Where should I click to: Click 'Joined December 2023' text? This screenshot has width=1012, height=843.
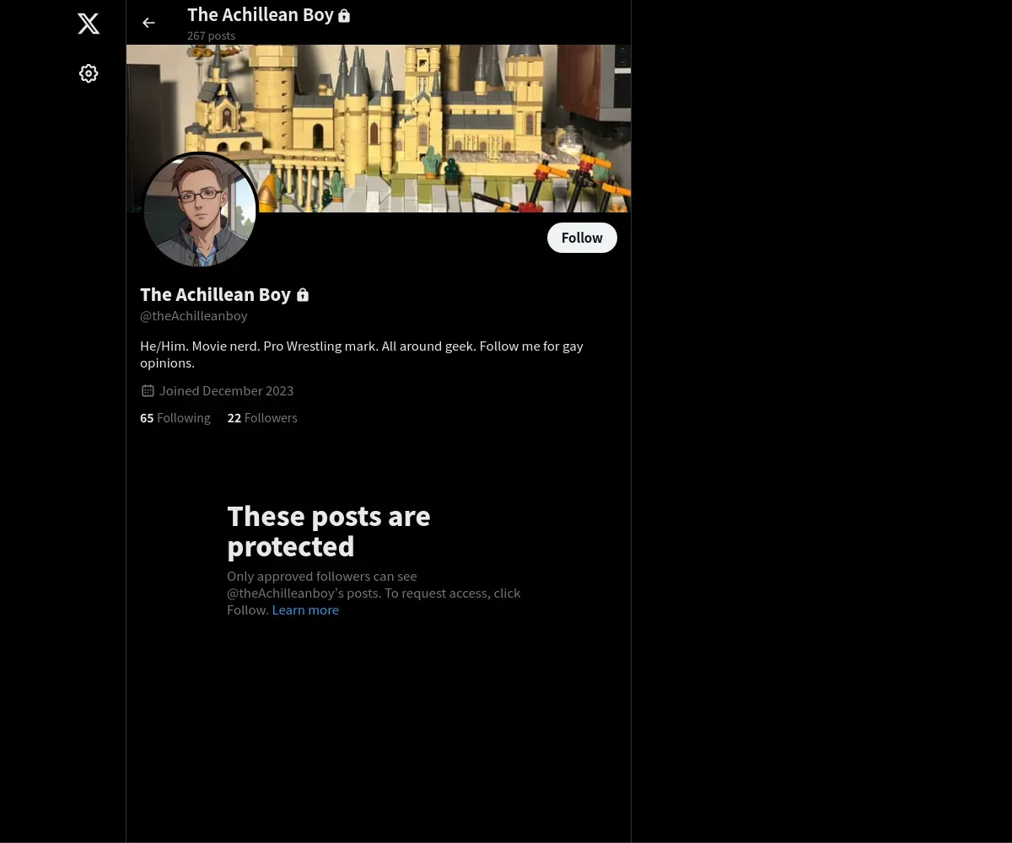226,390
